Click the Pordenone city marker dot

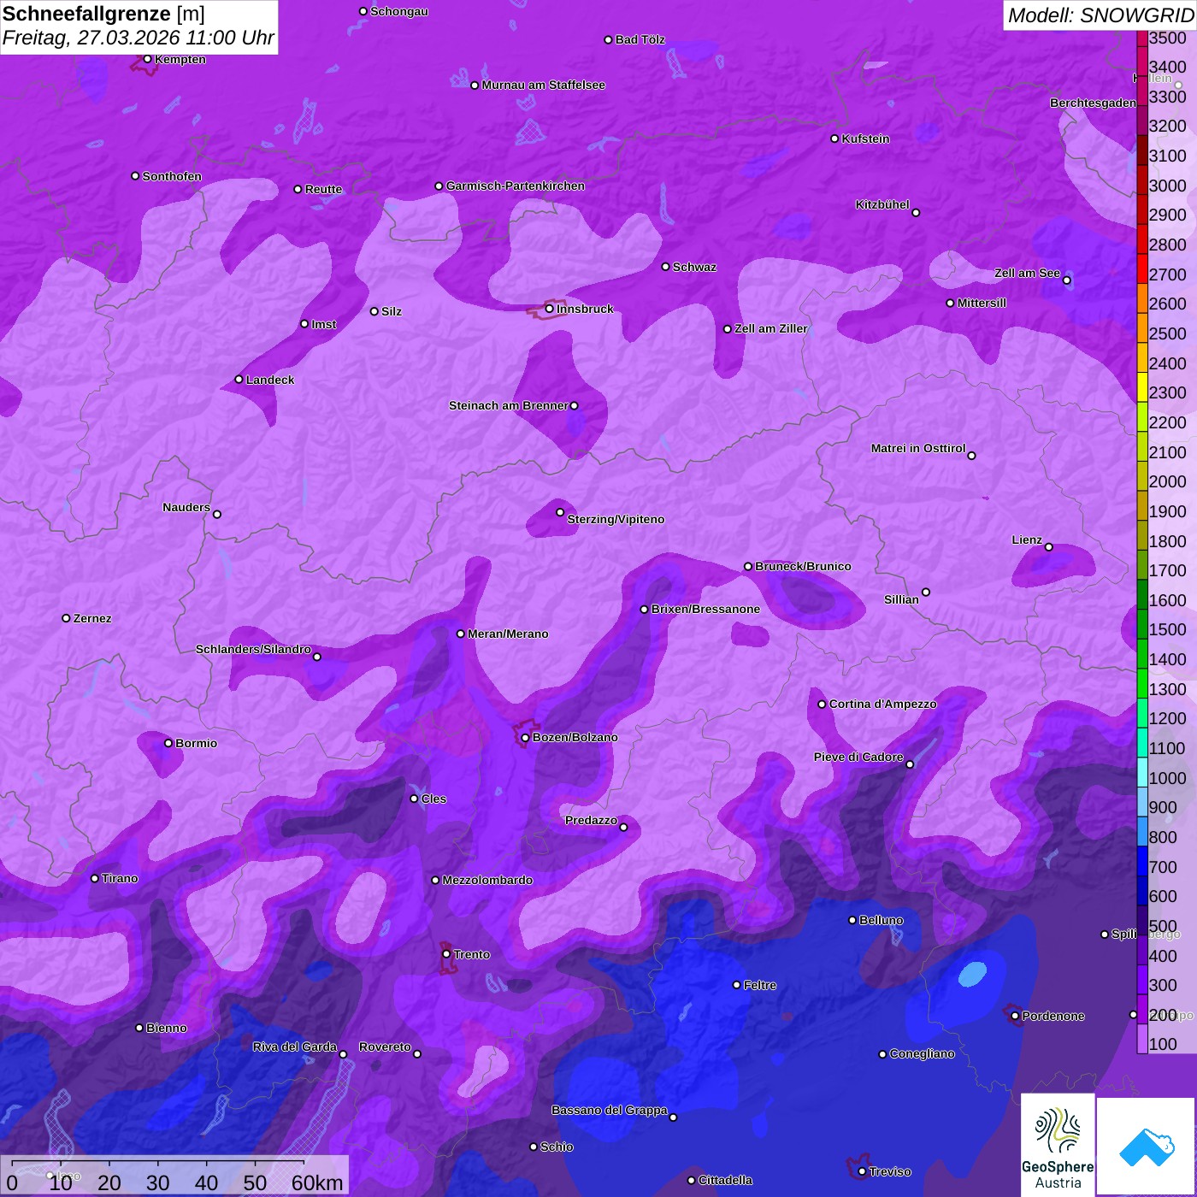tap(1015, 1016)
